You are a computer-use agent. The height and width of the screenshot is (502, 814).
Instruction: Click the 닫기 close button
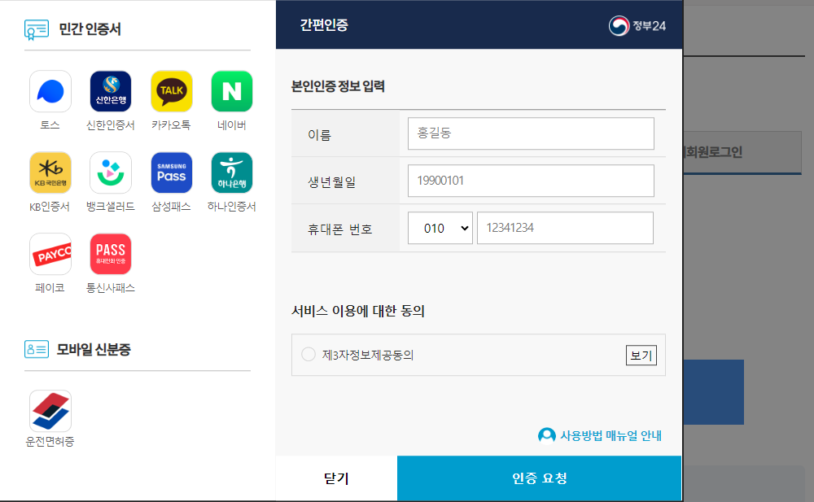click(336, 478)
